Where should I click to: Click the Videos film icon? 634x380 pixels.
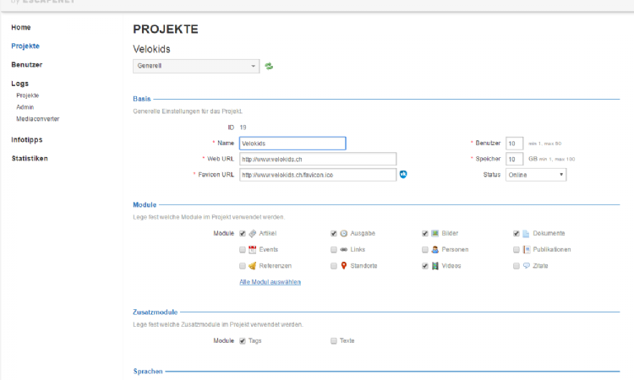(435, 265)
